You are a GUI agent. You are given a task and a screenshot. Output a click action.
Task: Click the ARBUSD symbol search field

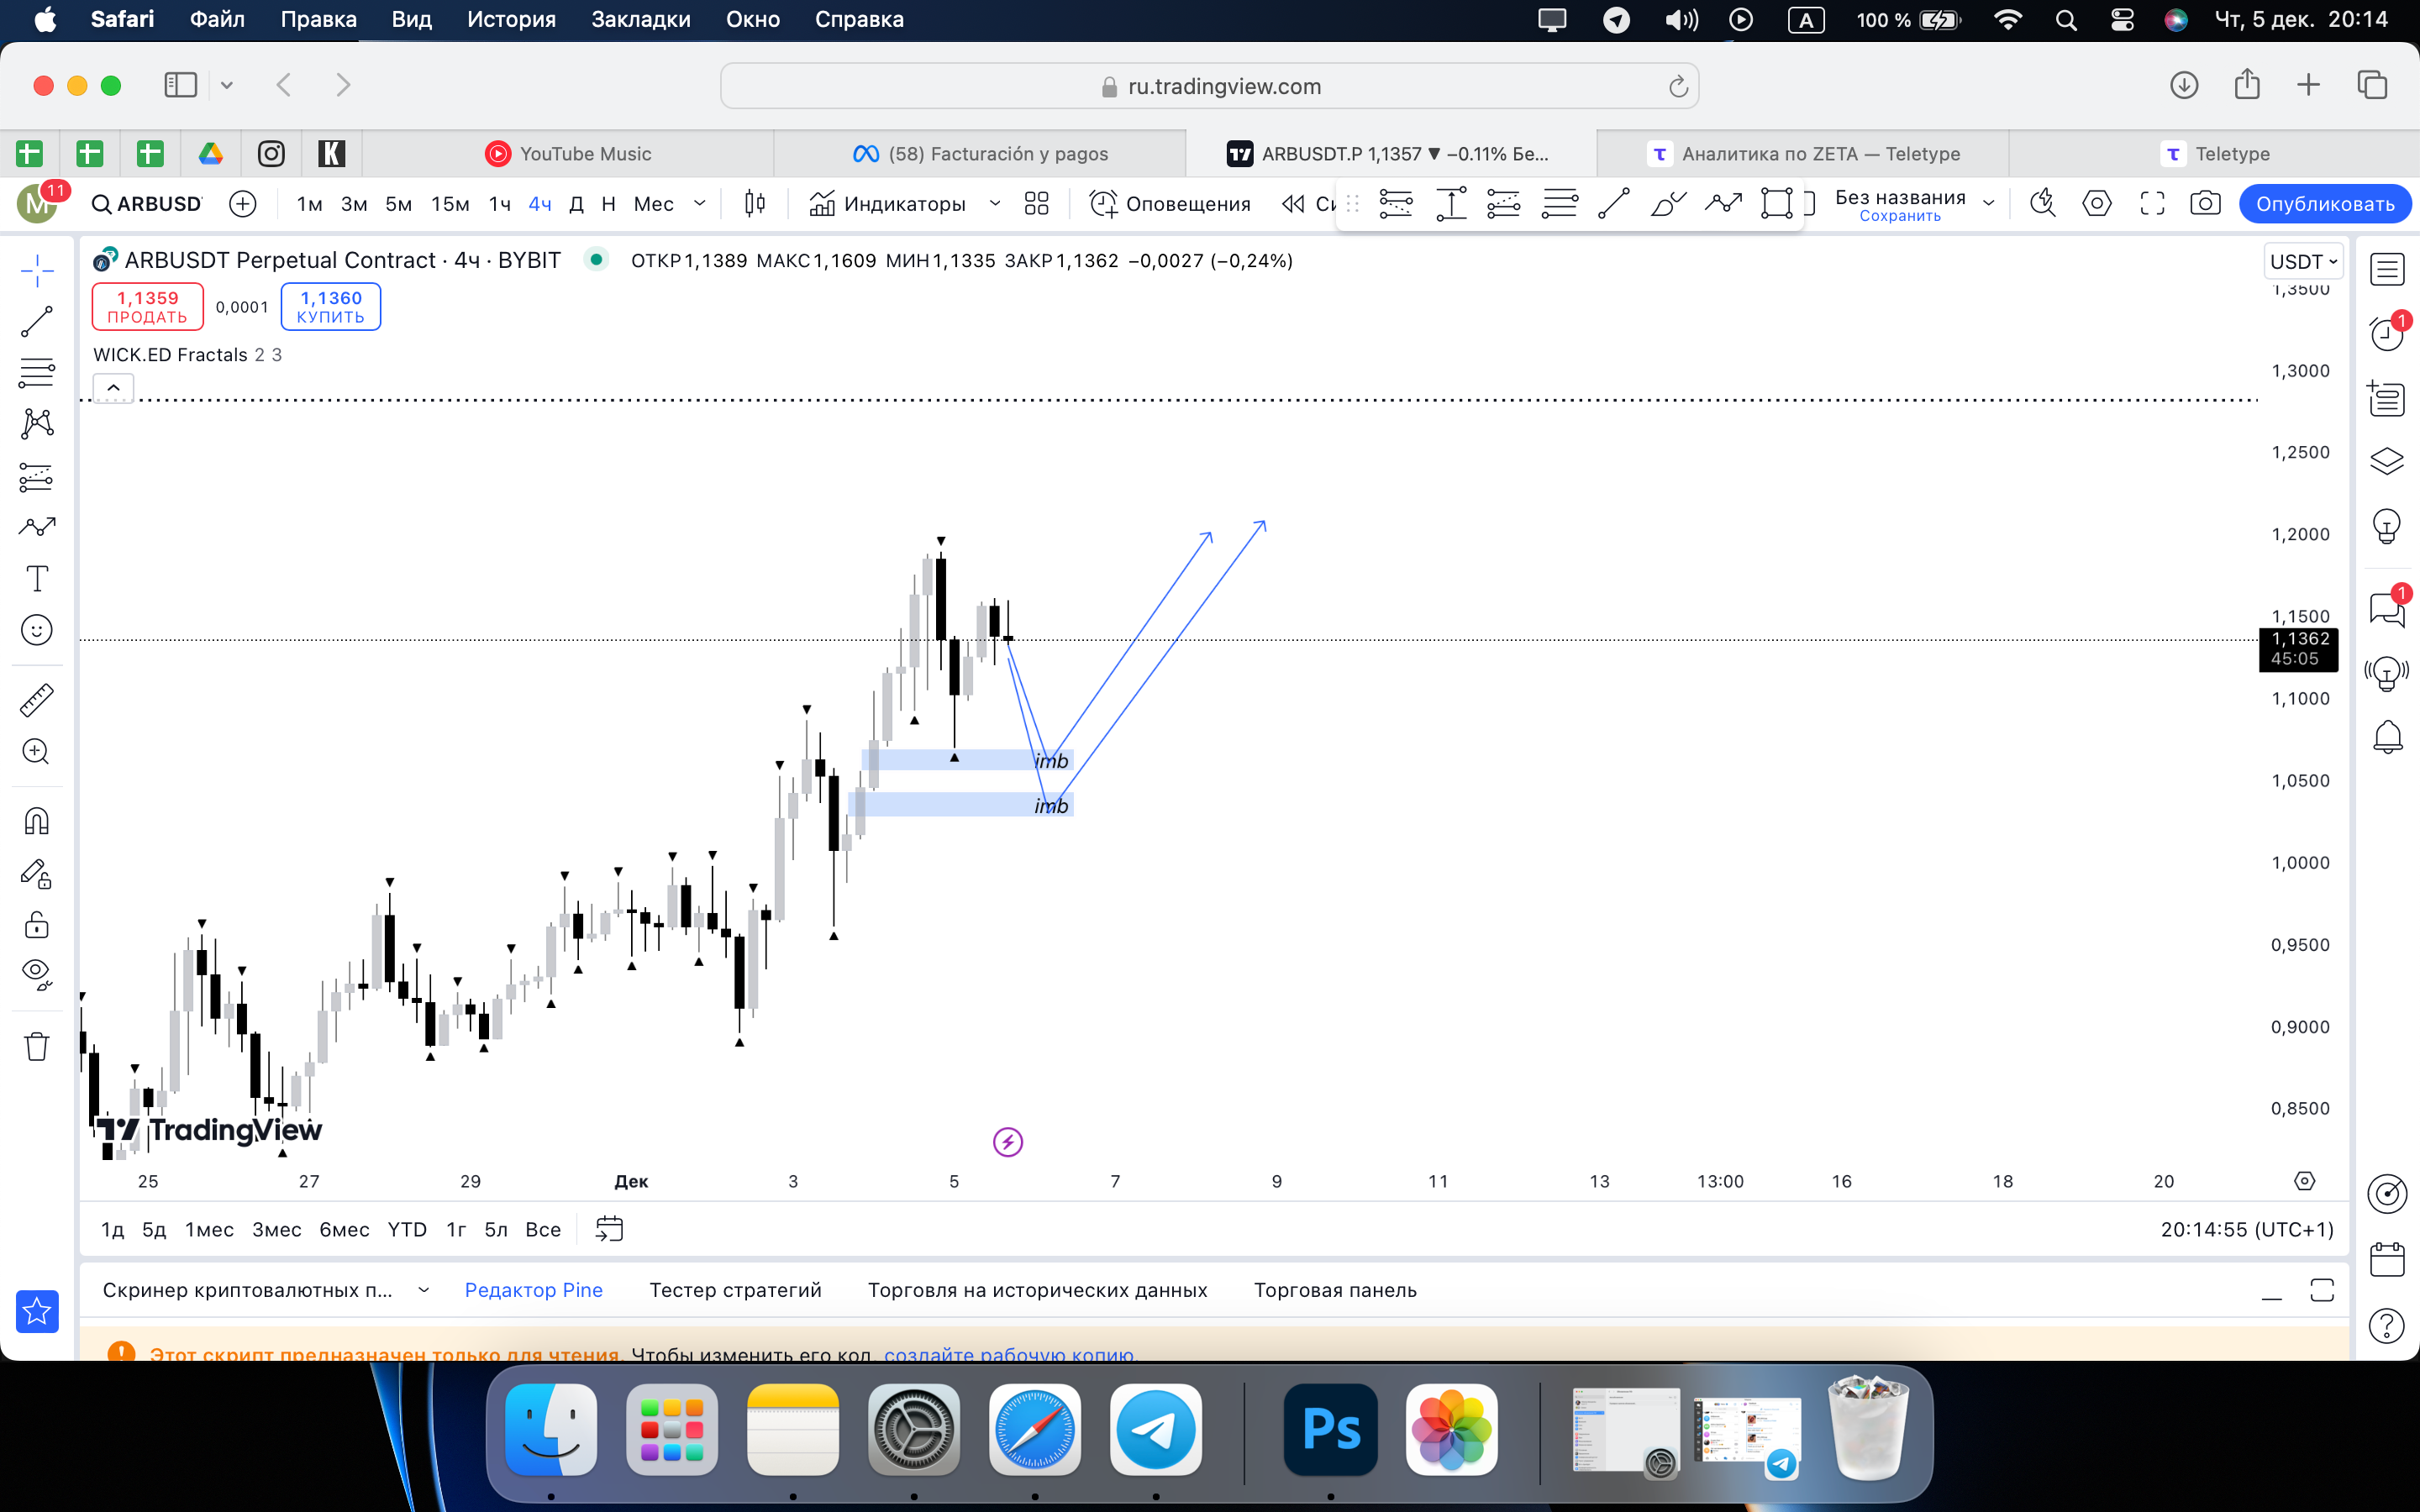pos(148,204)
